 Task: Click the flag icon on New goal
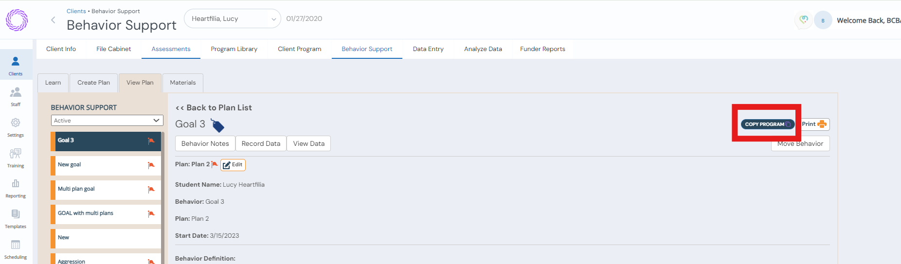point(151,165)
